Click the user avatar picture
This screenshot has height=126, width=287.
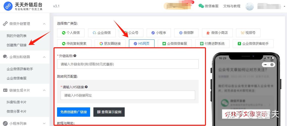[249, 6]
